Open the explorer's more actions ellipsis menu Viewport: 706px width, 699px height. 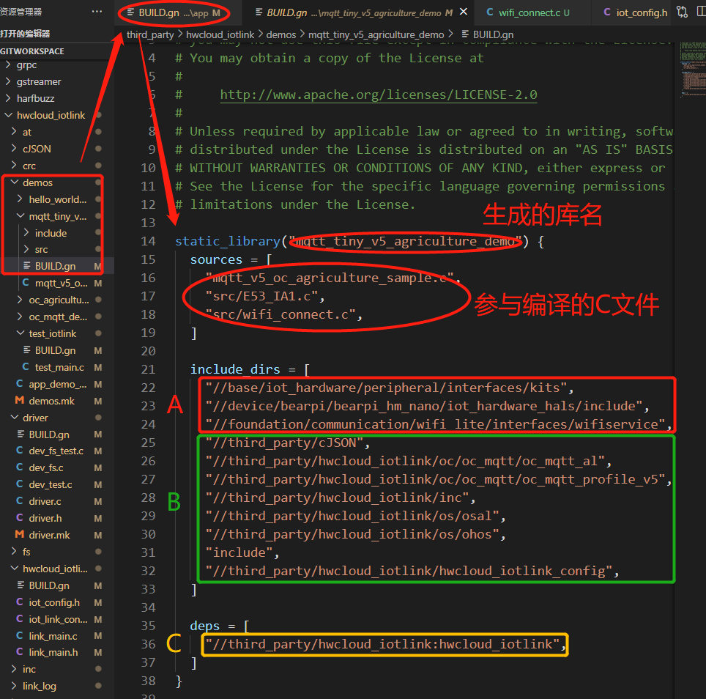click(97, 12)
